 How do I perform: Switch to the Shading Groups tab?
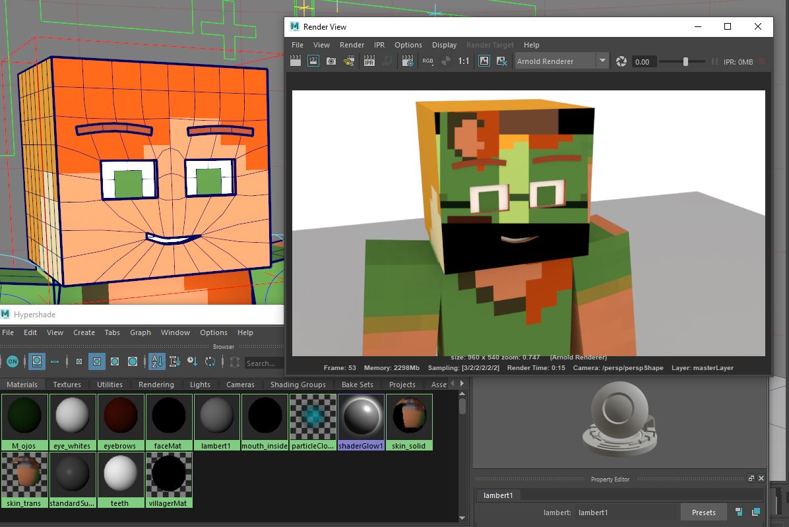coord(298,384)
